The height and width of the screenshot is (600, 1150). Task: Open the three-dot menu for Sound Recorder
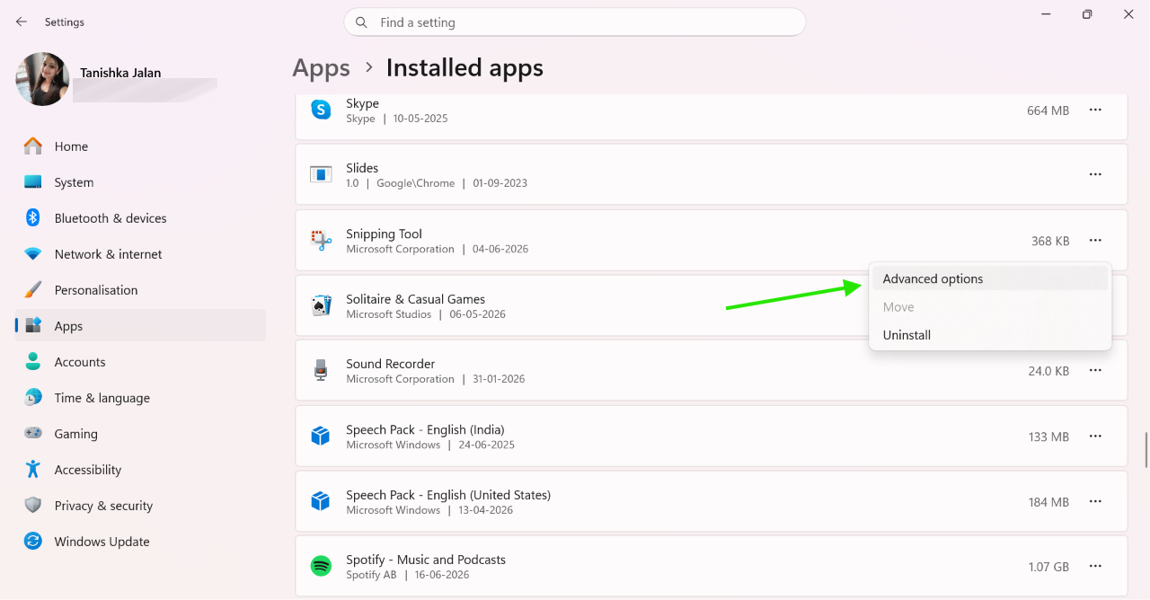coord(1095,370)
